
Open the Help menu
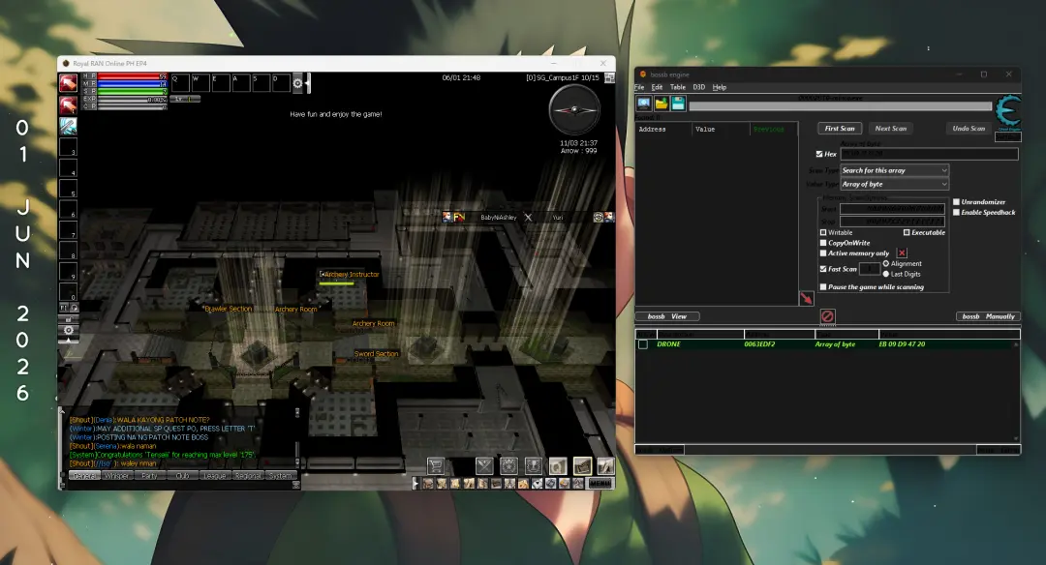(x=720, y=87)
